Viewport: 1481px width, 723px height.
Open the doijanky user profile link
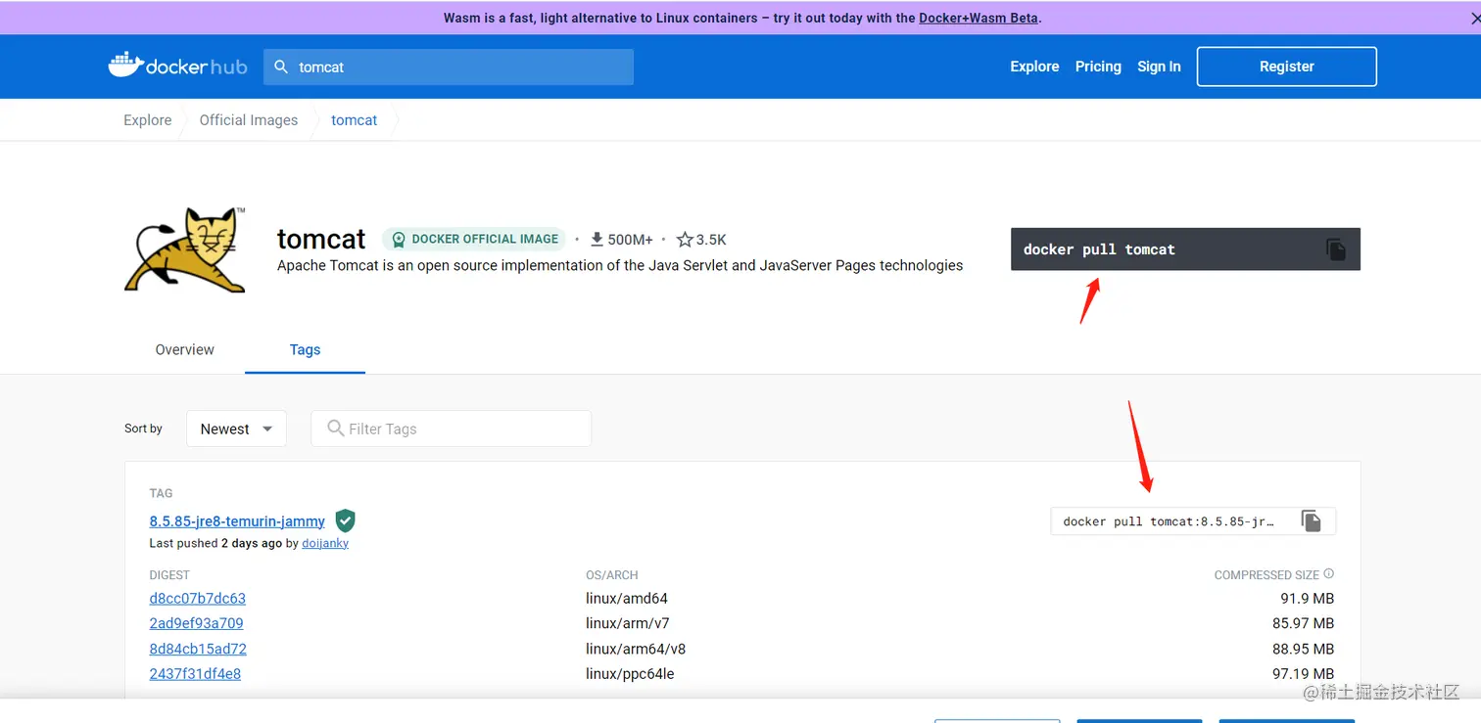point(325,543)
